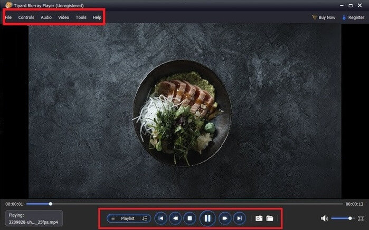
Task: Open the snapshot folder icon
Action: tap(270, 218)
